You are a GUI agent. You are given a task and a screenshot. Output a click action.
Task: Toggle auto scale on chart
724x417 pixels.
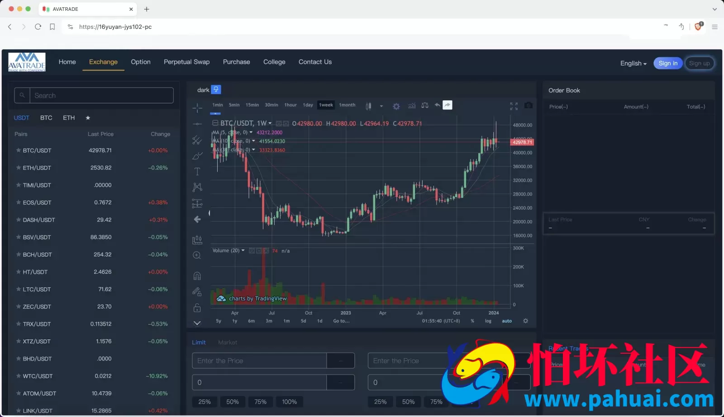pos(507,321)
